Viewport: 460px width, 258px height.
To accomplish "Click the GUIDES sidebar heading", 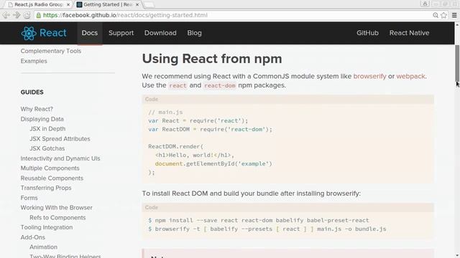I will [32, 92].
